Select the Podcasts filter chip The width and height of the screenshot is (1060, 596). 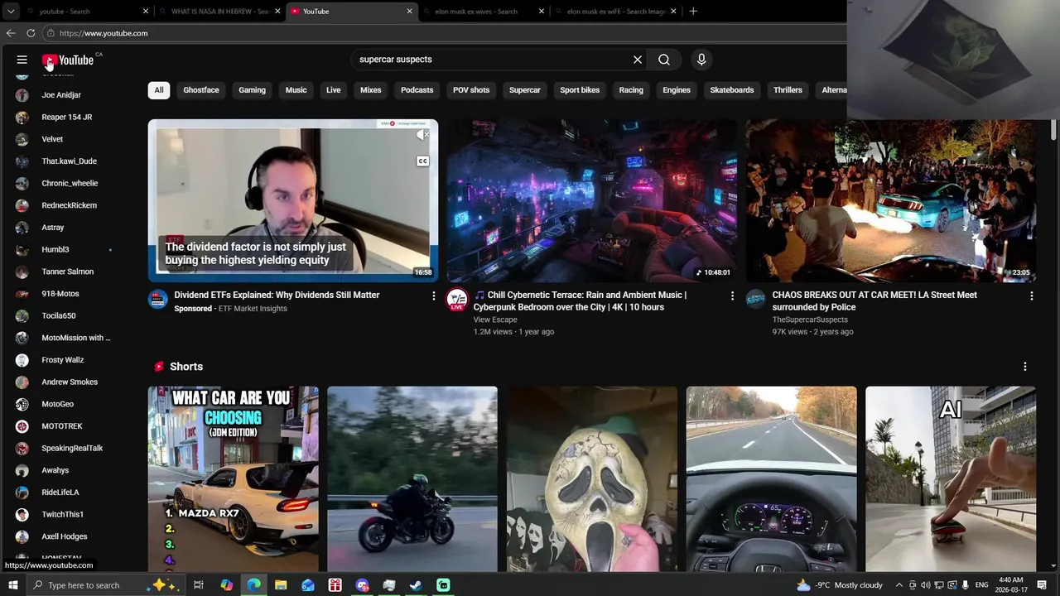coord(417,90)
